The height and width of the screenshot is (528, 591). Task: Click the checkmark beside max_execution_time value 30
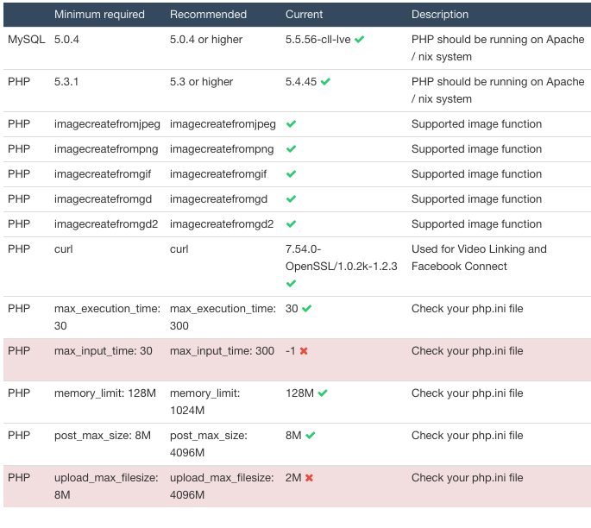(x=307, y=308)
